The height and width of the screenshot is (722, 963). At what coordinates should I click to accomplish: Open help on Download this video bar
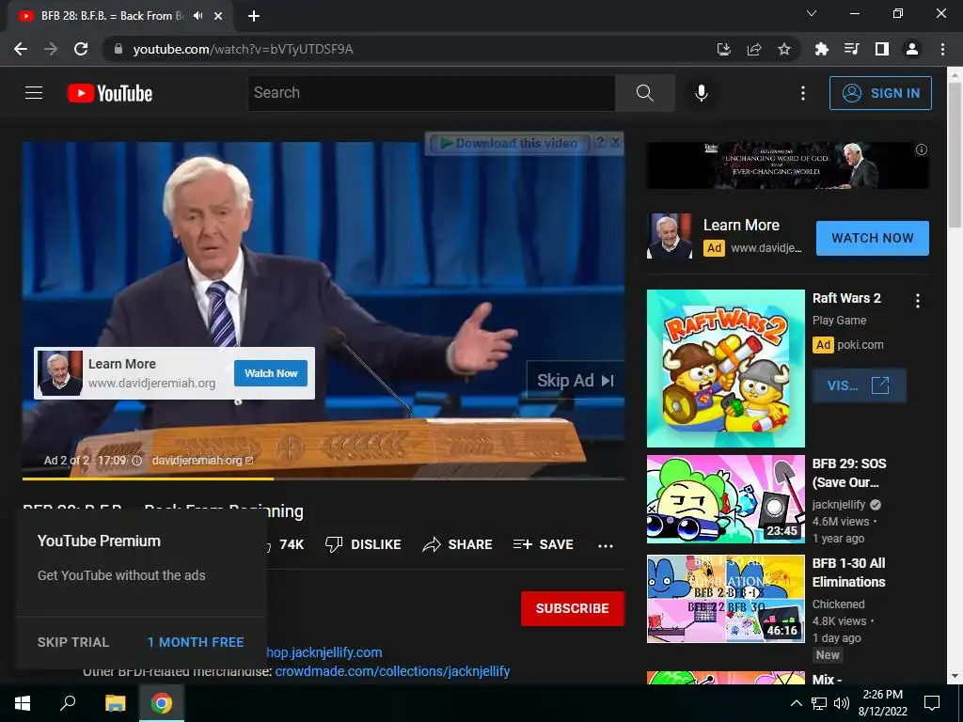point(600,143)
